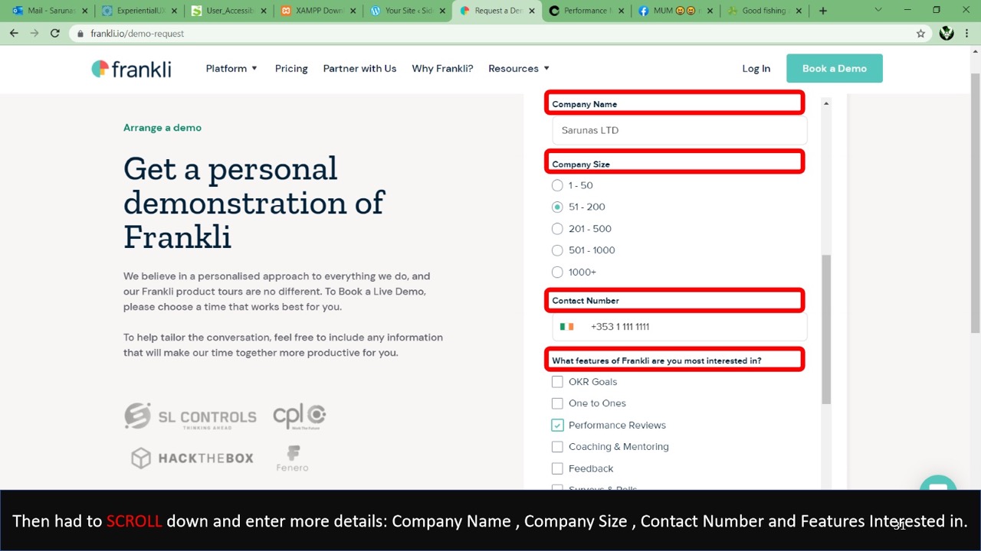Click the form scrollbar up arrow

click(826, 103)
